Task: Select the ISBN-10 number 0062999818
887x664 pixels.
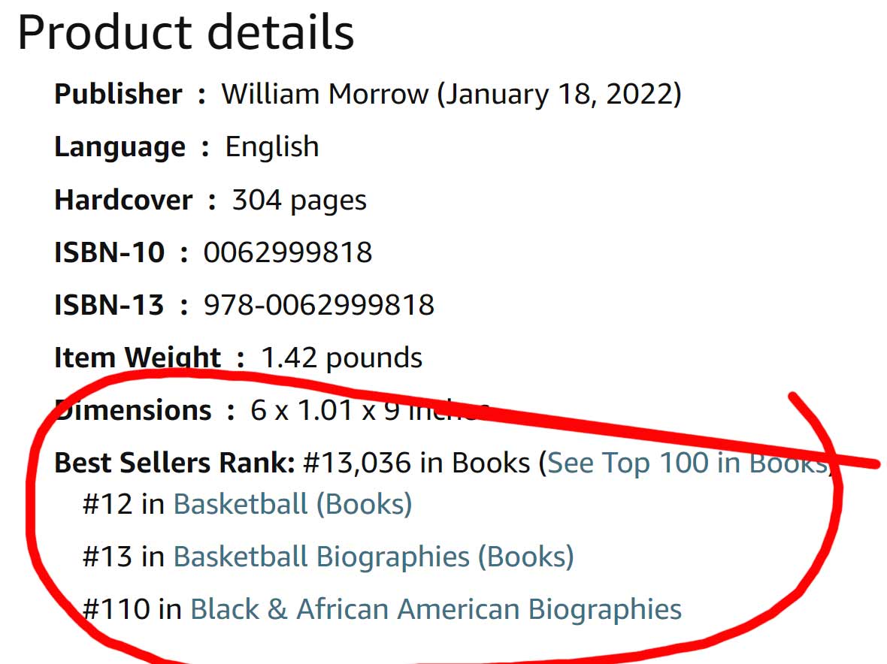Action: pos(288,252)
